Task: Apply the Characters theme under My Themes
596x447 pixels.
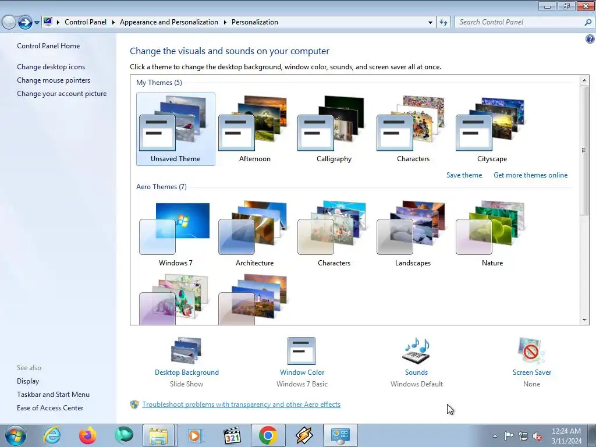Action: click(x=413, y=129)
